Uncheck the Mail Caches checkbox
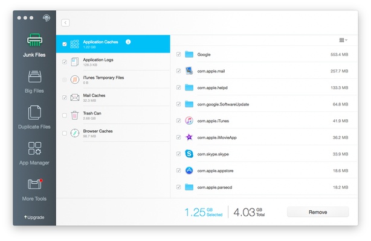Viewport: 371px width, 241px height. coord(65,98)
